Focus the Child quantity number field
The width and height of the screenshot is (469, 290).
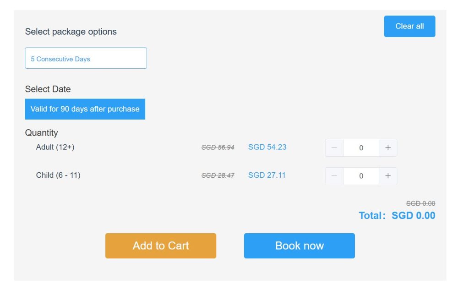point(361,176)
